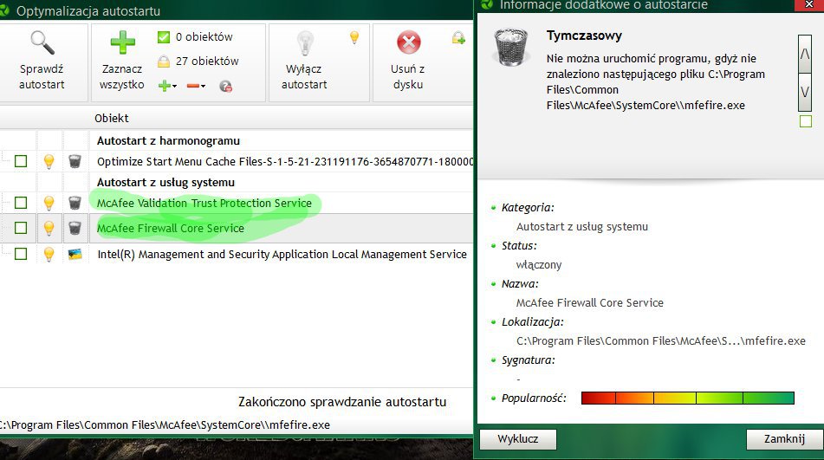Click the Zamknij button

click(784, 439)
